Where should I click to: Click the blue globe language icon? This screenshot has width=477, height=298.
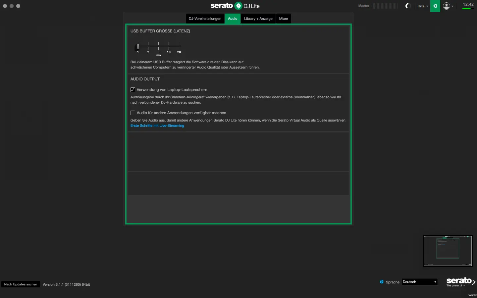coord(382,282)
